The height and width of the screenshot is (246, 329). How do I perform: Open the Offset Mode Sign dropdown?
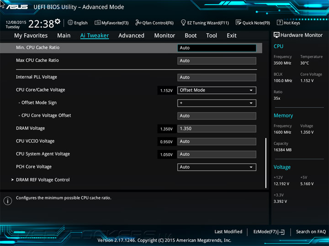[x=217, y=103]
